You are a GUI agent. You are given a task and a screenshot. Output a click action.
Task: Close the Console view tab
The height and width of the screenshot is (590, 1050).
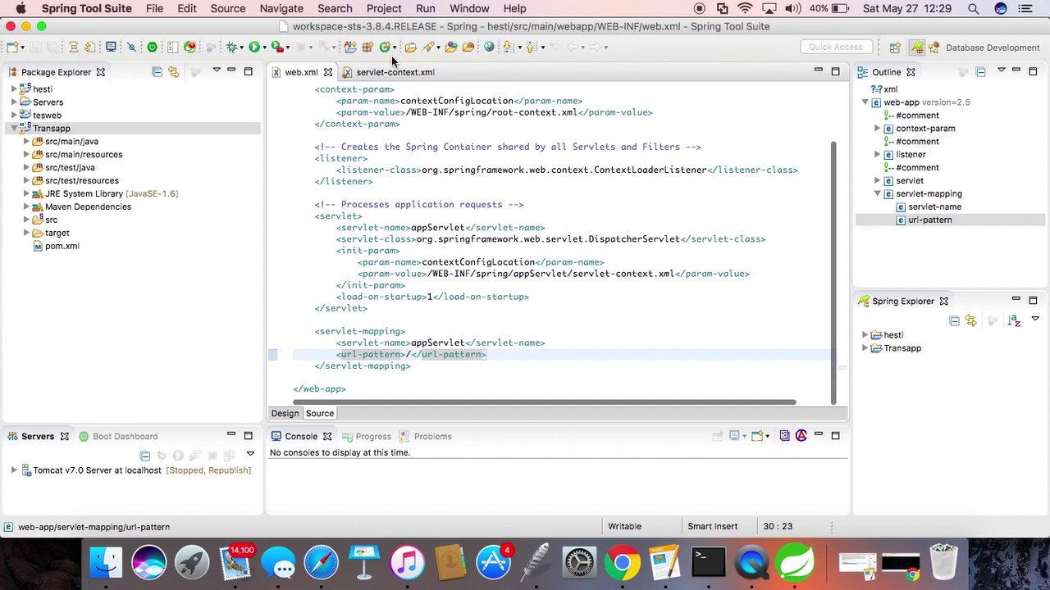[x=327, y=436]
